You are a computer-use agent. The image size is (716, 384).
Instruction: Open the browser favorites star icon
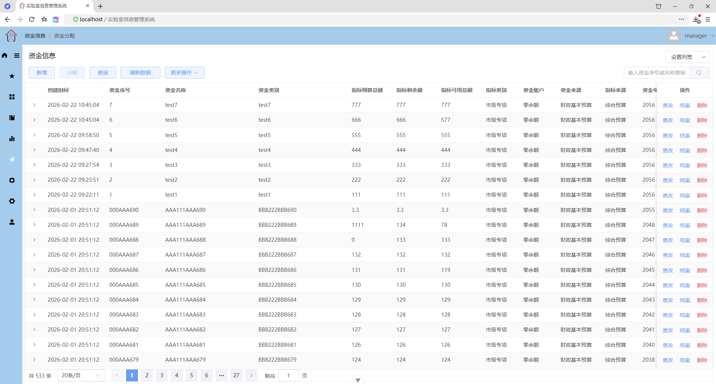pyautogui.click(x=44, y=19)
